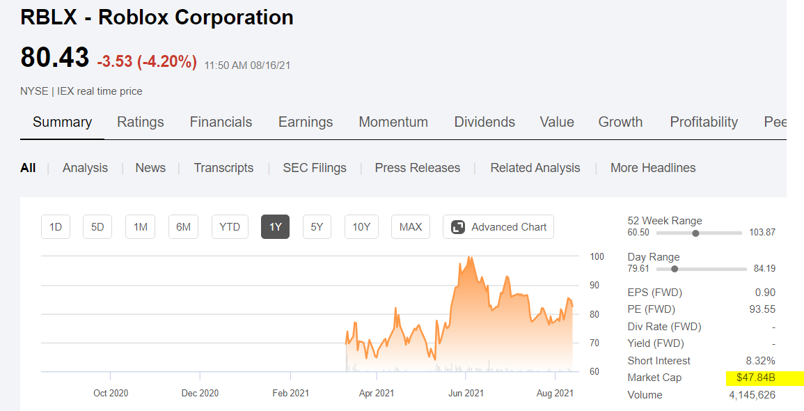Show Transcripts headlines
The image size is (804, 411).
click(x=223, y=168)
